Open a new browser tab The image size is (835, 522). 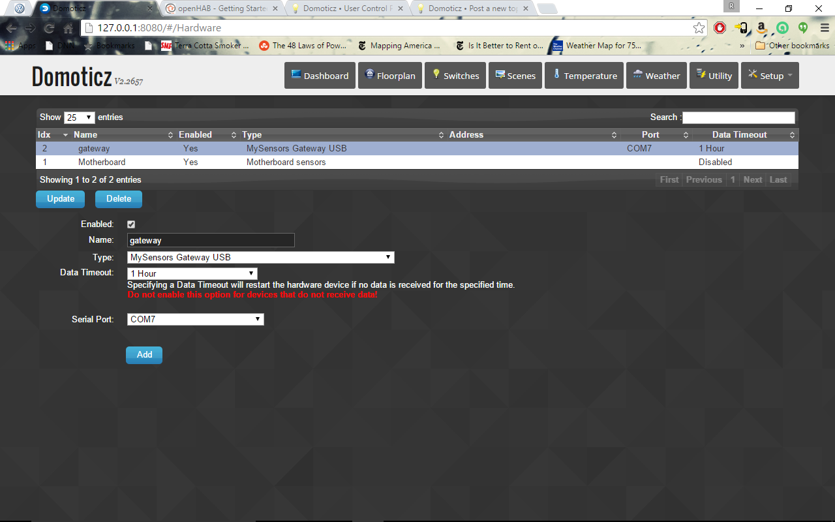click(547, 9)
